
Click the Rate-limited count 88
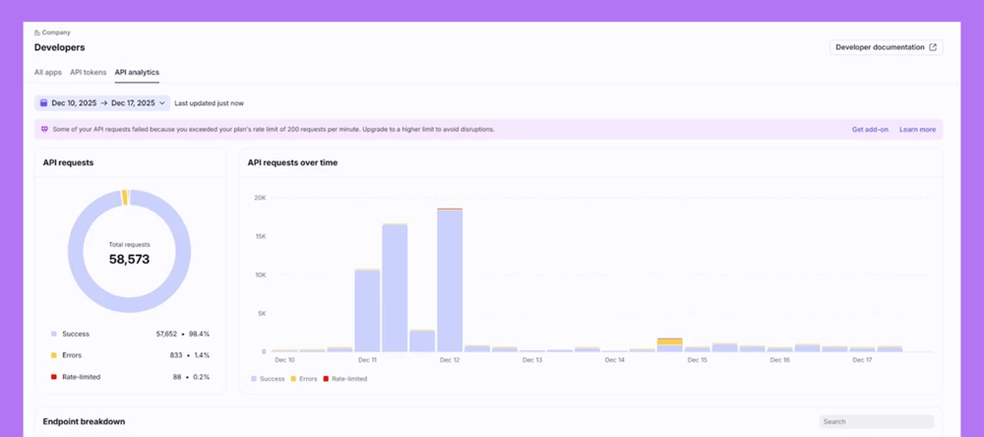point(177,377)
